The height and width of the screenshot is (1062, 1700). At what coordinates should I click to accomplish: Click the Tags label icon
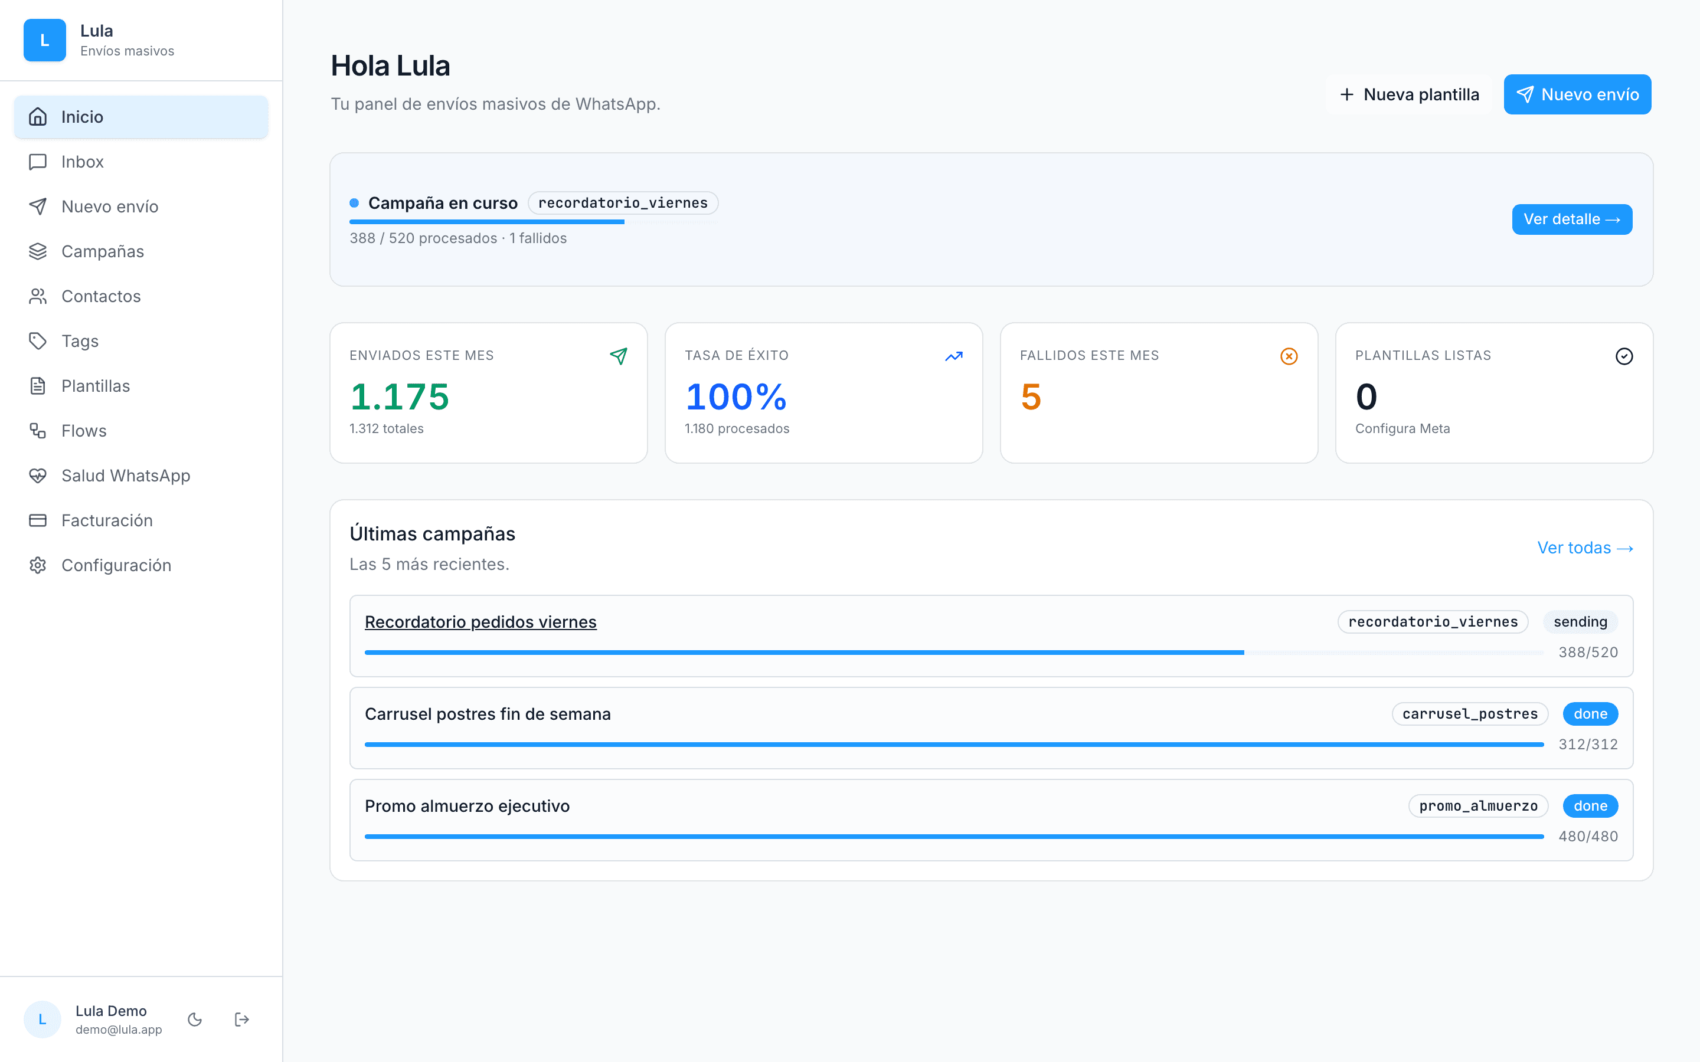point(38,342)
